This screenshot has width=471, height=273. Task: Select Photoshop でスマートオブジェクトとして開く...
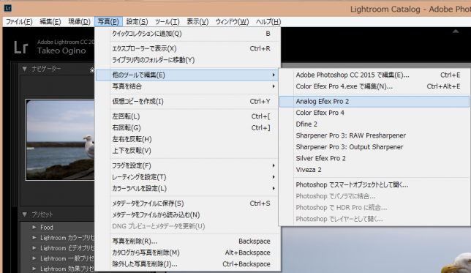point(374,185)
